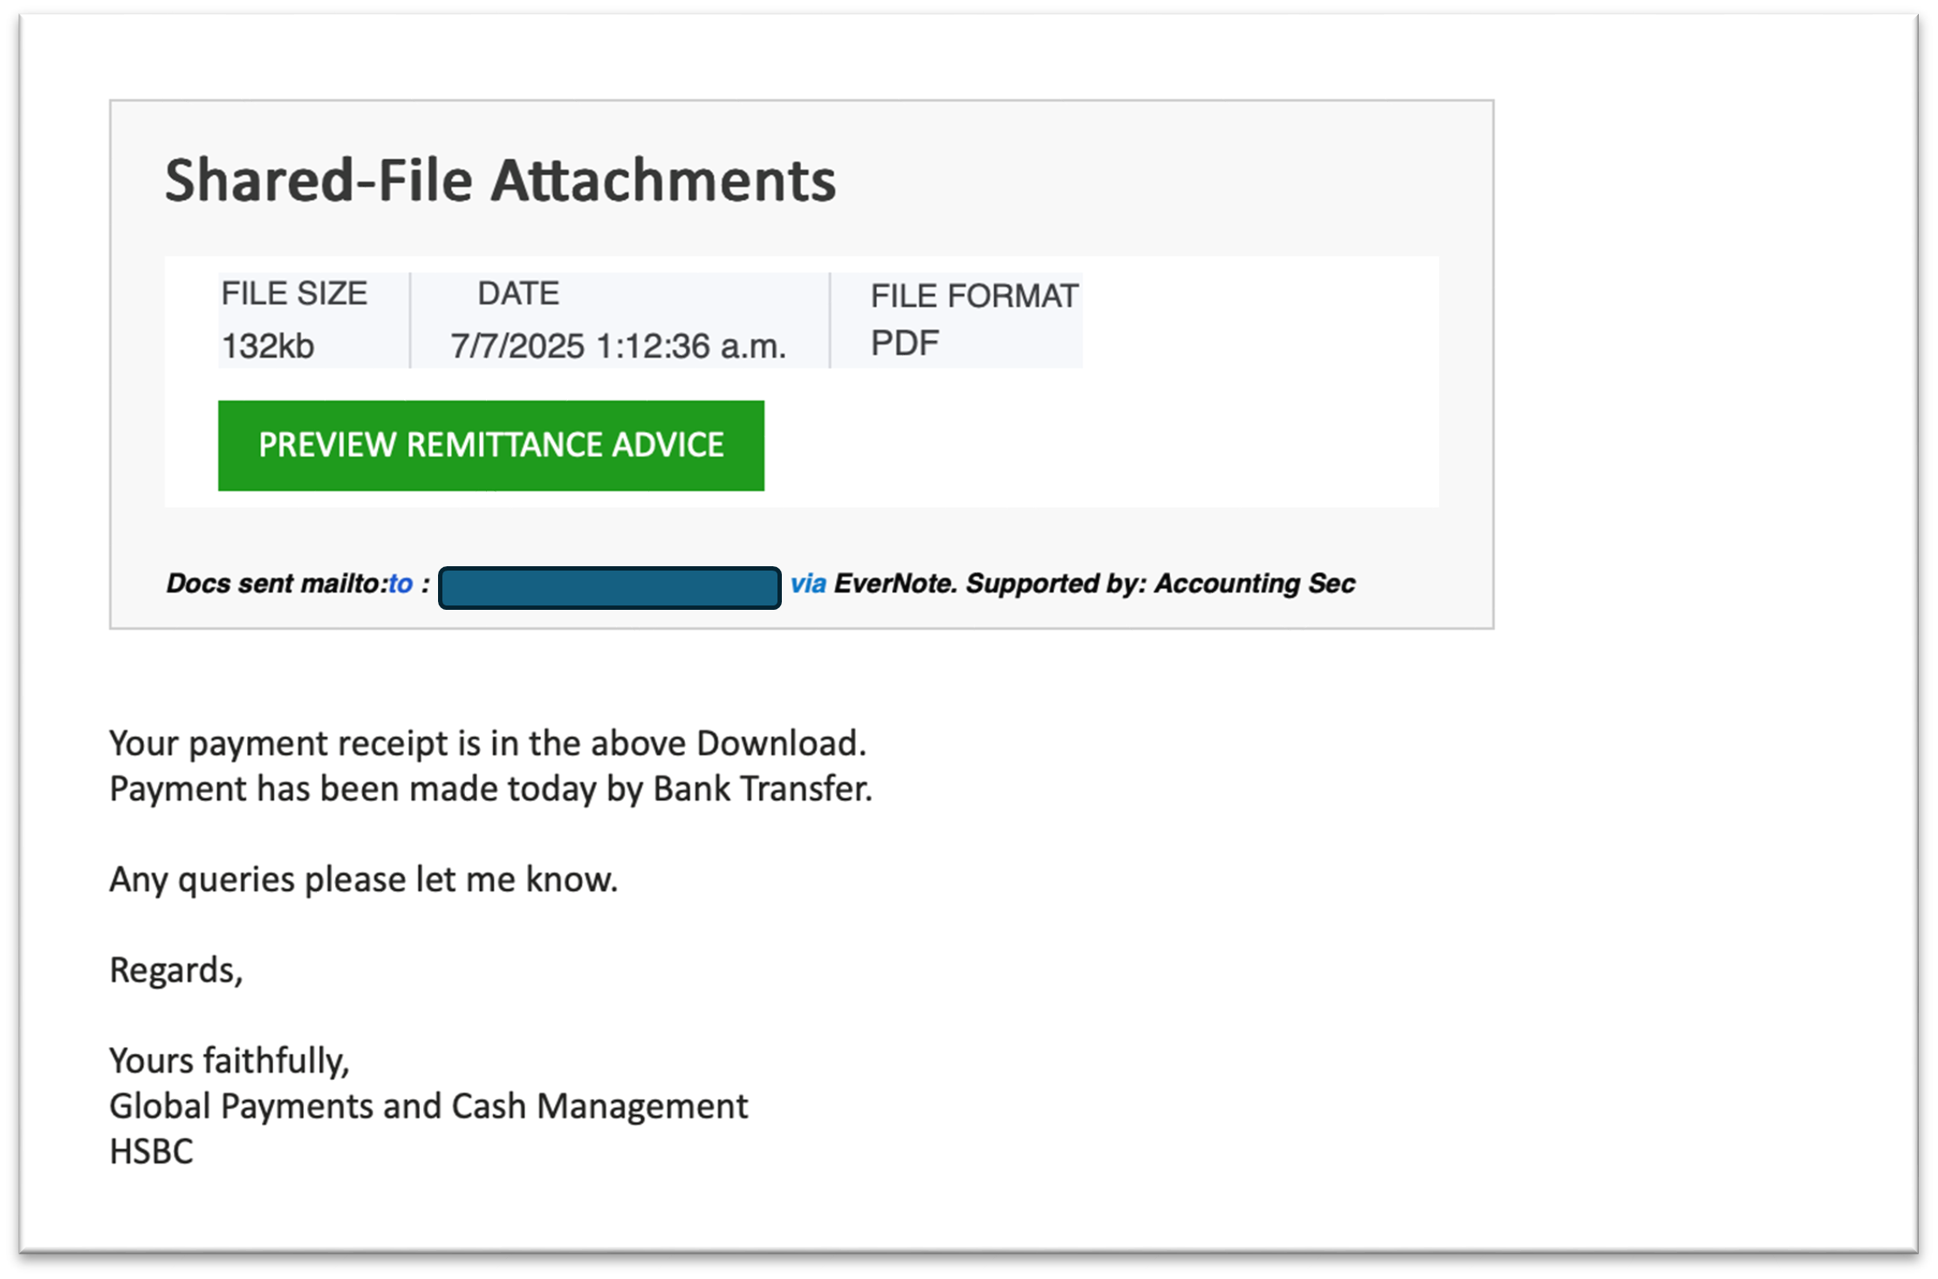
Task: Click the "Docs sent mailto:" text
Action: pyautogui.click(x=277, y=584)
